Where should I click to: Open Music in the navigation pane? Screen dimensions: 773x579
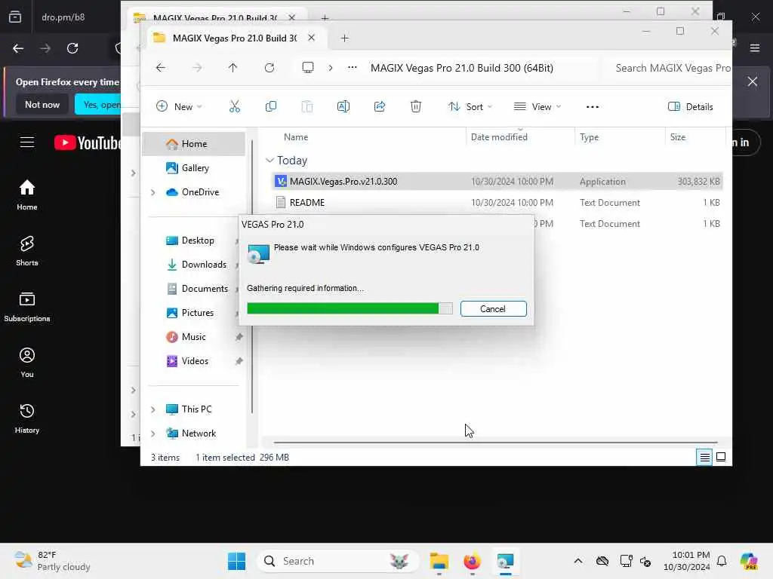point(194,337)
